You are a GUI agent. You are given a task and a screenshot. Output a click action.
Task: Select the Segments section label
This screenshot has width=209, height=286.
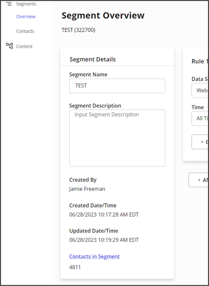[x=26, y=4]
